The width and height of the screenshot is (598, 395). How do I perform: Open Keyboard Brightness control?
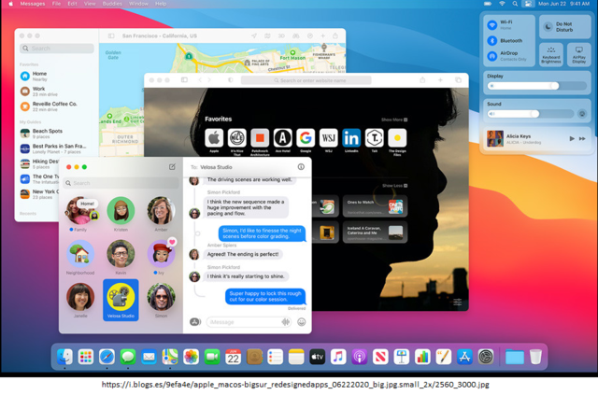551,55
